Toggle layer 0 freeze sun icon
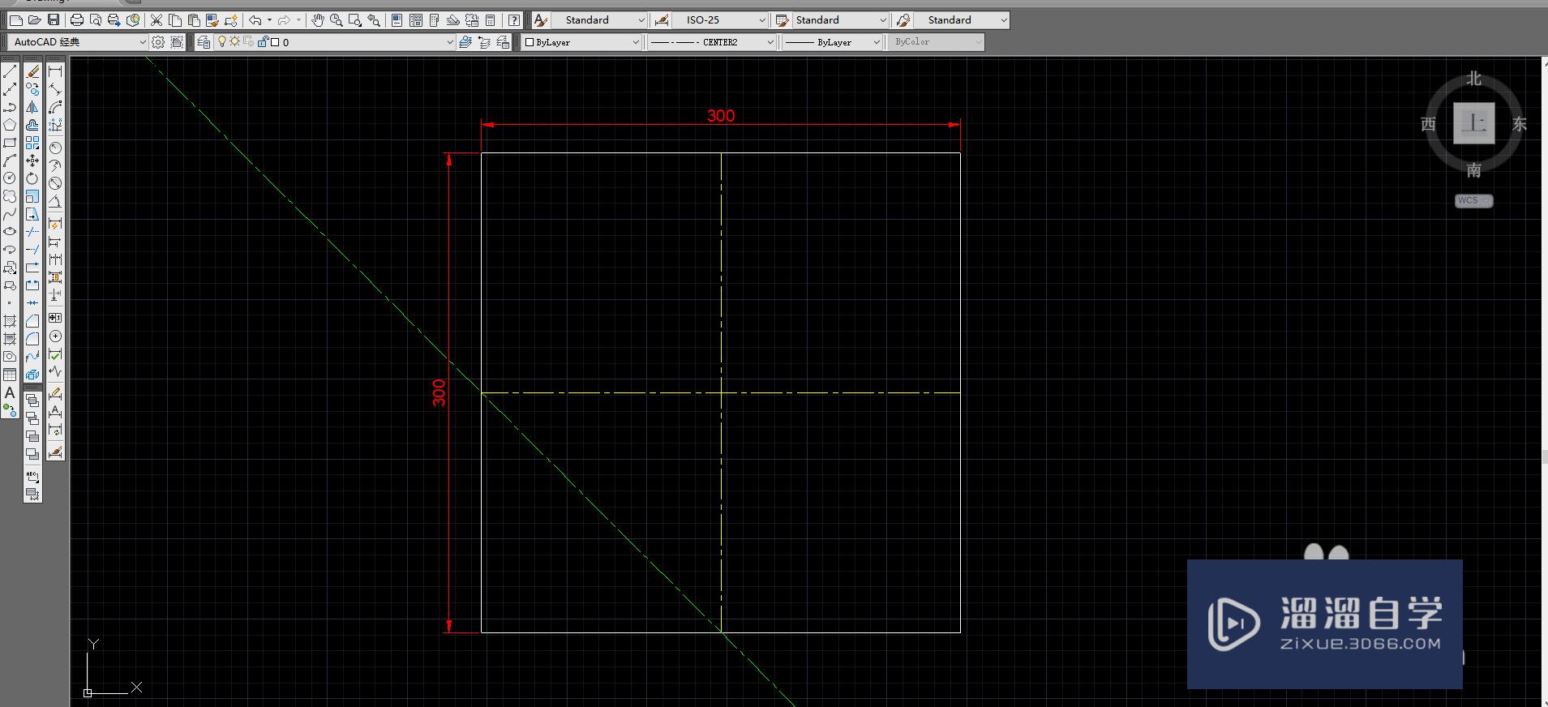 235,42
